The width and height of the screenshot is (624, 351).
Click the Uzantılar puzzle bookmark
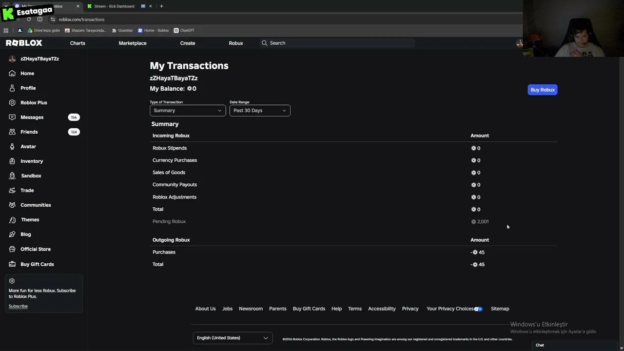122,30
